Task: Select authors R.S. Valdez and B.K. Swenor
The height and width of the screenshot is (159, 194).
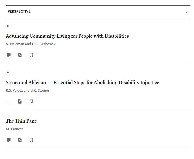Action: [x=28, y=90]
